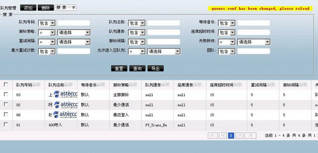This screenshot has height=153, width=318.
Task: Sort 重试间隔 column descending
Action: pyautogui.click(x=273, y=84)
